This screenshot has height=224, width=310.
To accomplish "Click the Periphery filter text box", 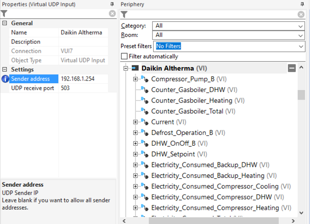I will (213, 14).
